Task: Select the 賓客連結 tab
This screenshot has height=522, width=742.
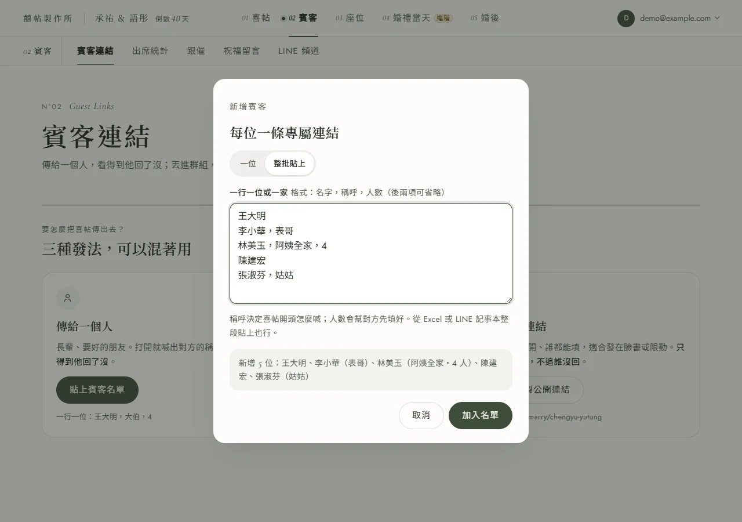Action: (x=95, y=51)
